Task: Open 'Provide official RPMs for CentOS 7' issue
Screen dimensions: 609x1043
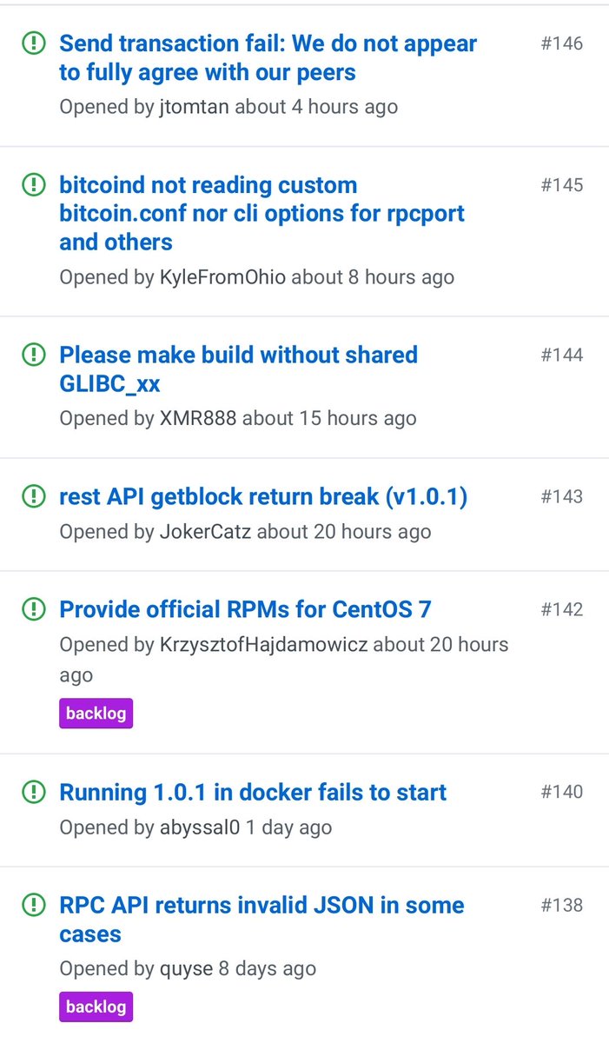Action: coord(245,609)
